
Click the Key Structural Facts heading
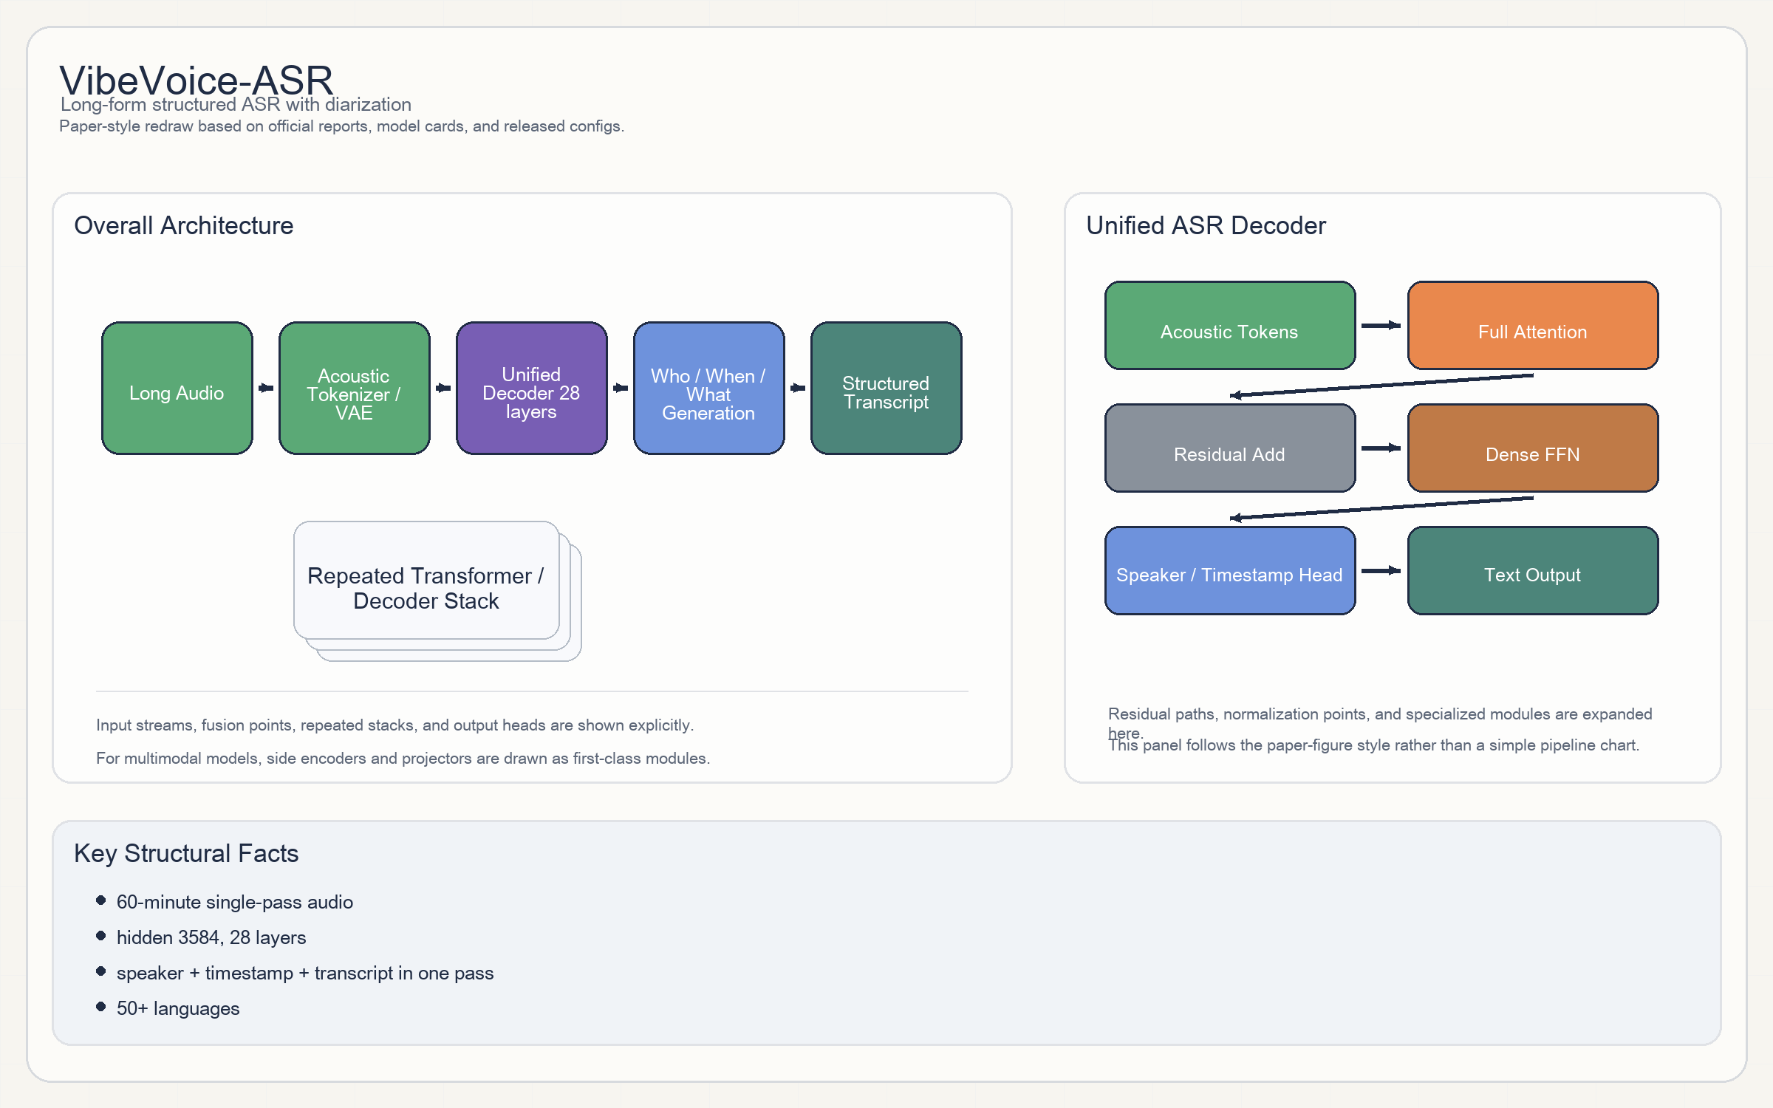(x=186, y=853)
